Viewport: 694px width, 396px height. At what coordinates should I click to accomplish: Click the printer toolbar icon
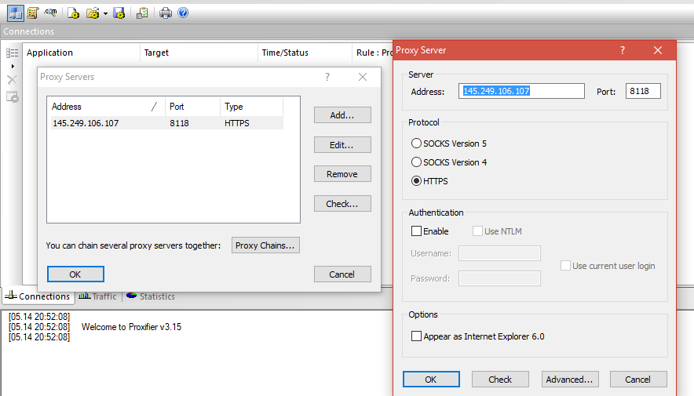pyautogui.click(x=165, y=13)
